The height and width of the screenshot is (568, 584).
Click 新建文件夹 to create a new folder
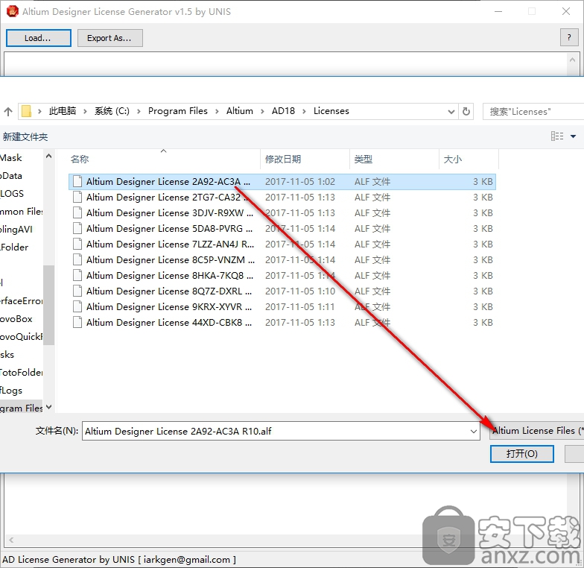[25, 137]
